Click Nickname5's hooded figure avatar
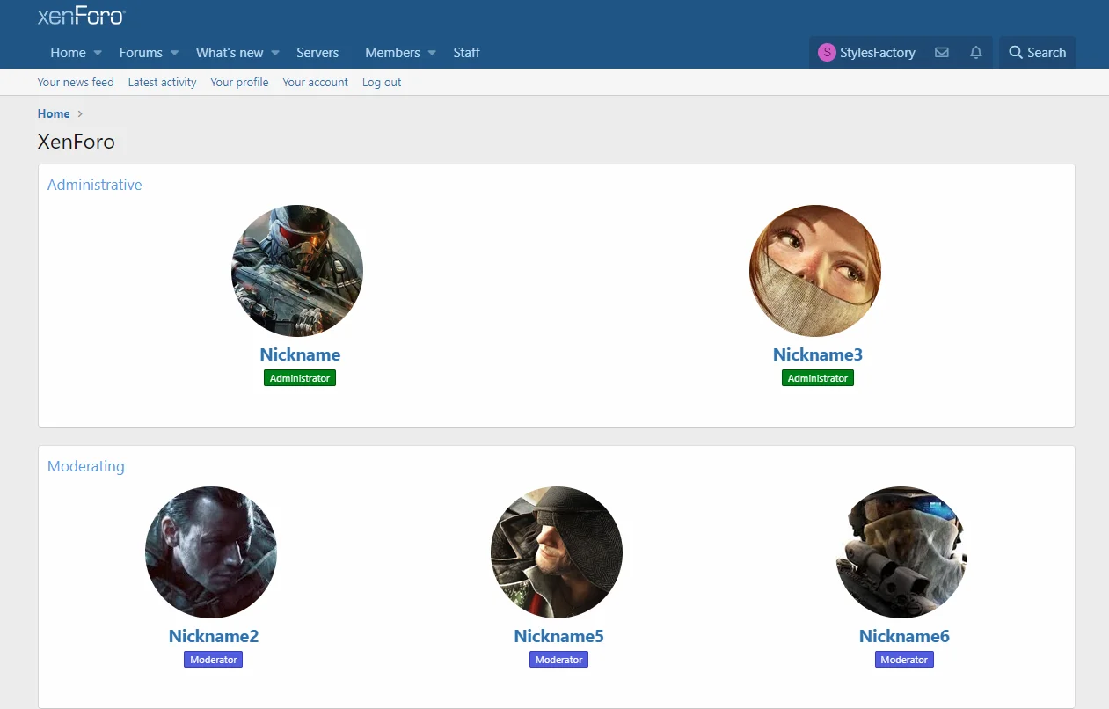The image size is (1109, 709). point(557,552)
